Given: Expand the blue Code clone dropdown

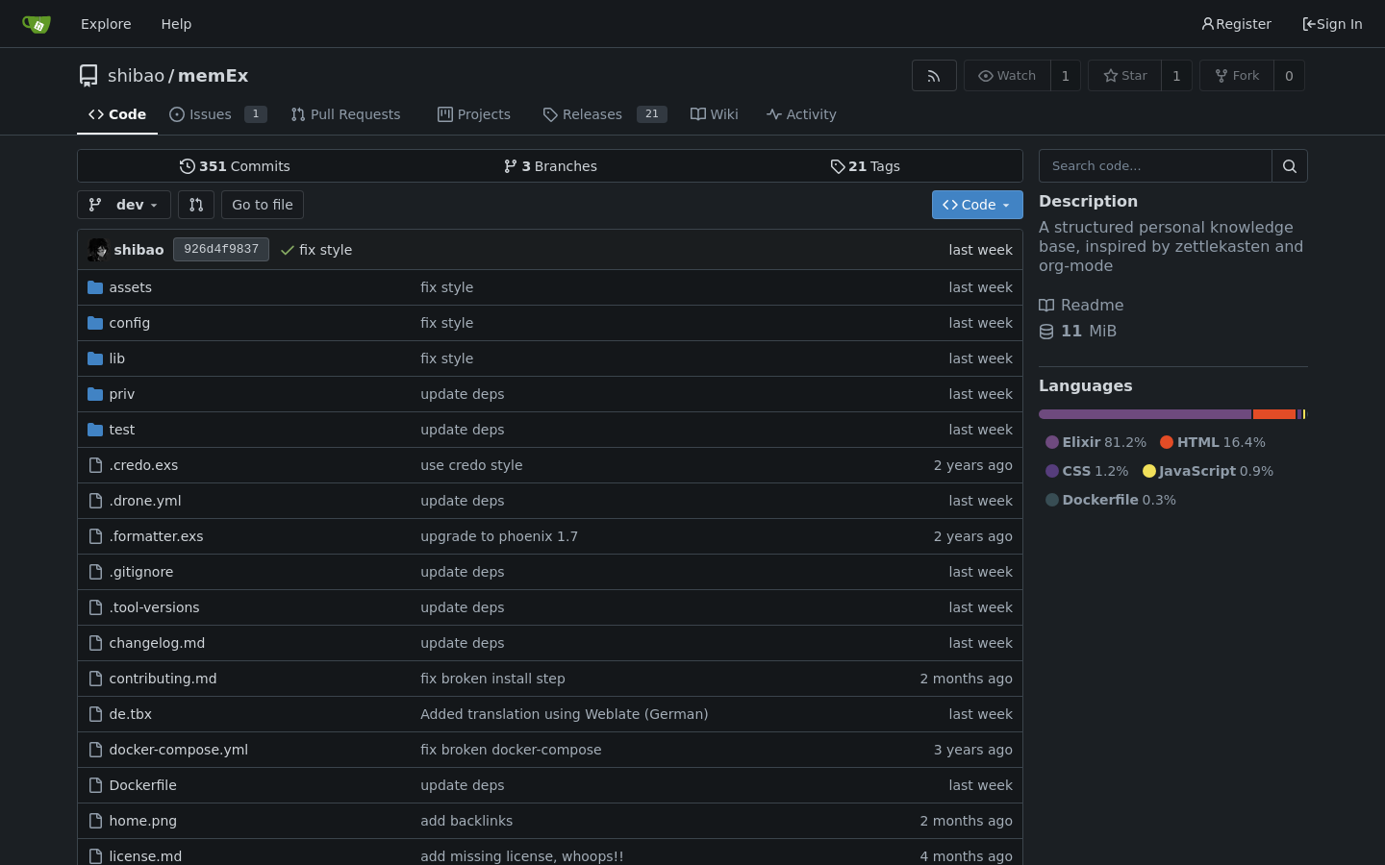Looking at the screenshot, I should [x=977, y=205].
